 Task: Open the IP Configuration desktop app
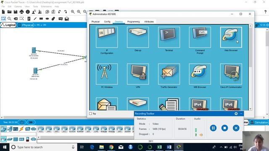click(x=107, y=37)
